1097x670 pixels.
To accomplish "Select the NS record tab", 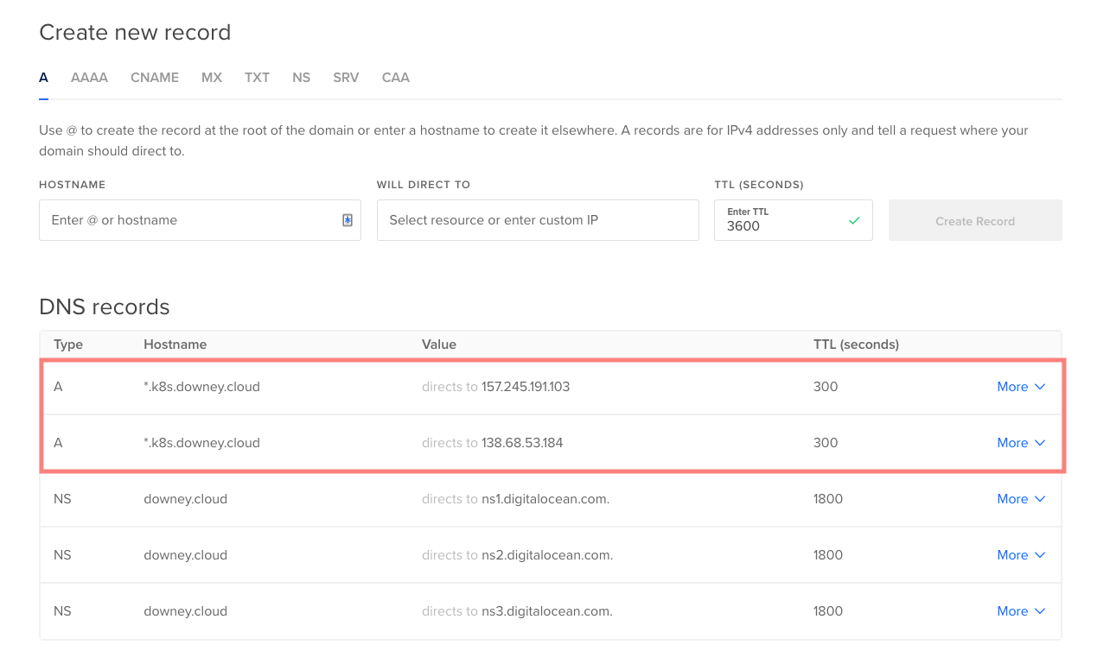I will point(301,78).
